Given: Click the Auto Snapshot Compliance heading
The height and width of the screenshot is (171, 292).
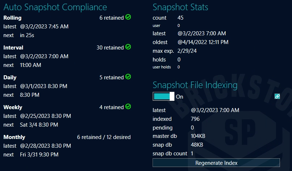Looking at the screenshot, I should pos(55,7).
